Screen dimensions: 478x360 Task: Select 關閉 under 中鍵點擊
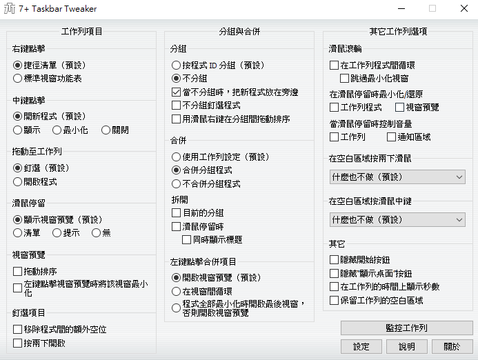coord(115,130)
